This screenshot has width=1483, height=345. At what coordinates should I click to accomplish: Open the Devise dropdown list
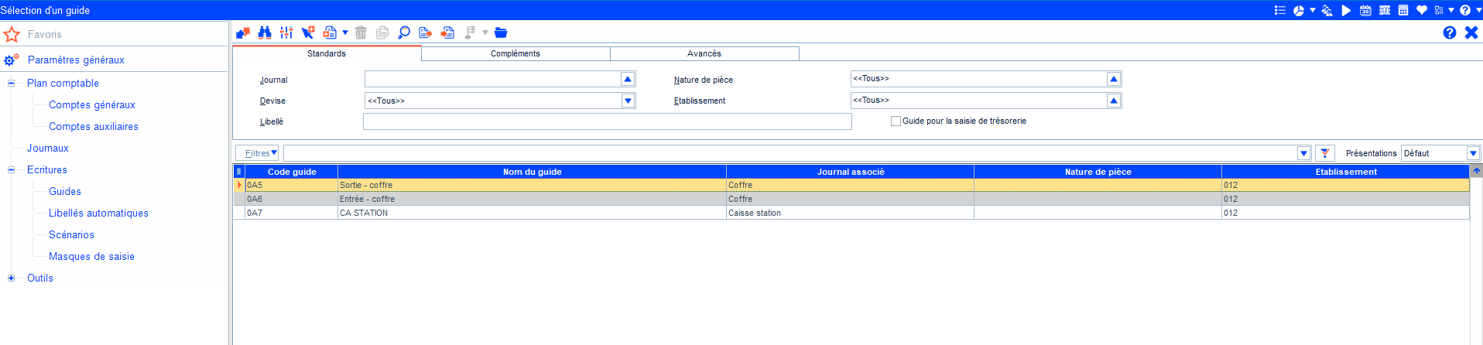(628, 101)
